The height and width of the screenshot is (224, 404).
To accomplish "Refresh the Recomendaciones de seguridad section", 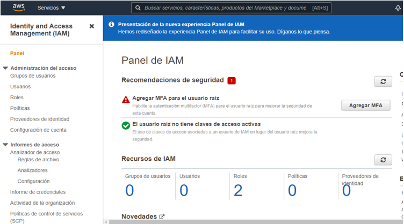I will pos(383,81).
